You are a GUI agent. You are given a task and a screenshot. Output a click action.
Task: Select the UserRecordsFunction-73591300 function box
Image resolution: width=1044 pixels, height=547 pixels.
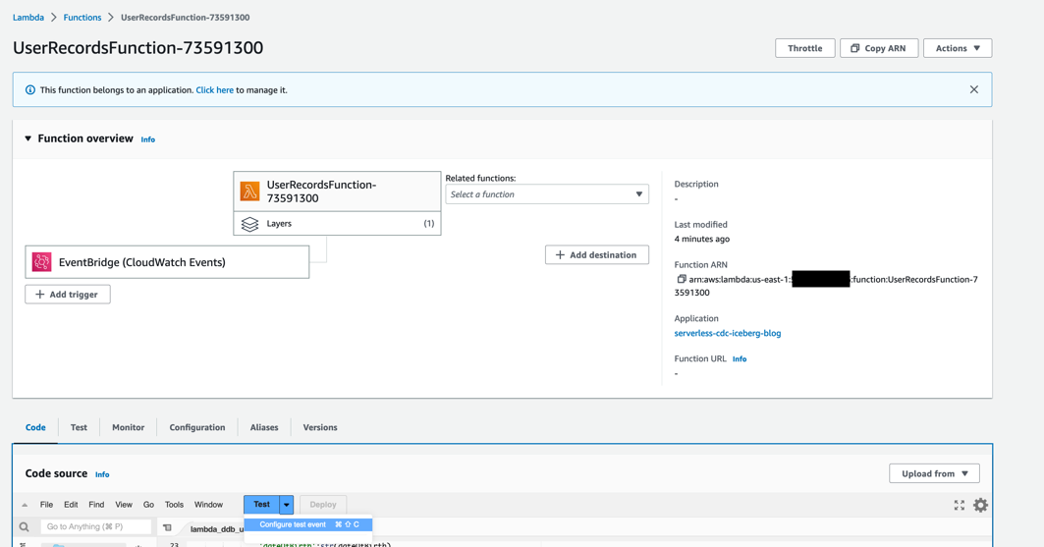(337, 191)
